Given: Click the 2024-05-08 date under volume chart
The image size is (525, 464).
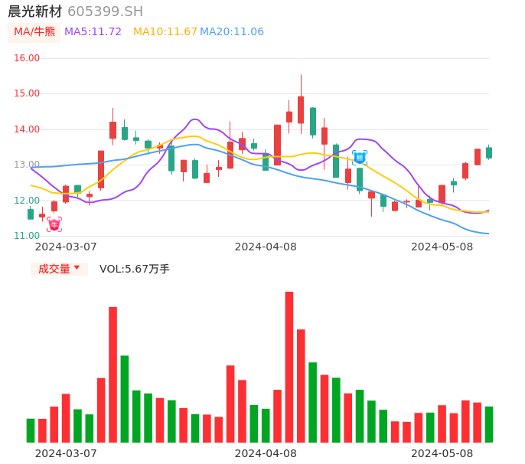Looking at the screenshot, I should click(x=442, y=453).
